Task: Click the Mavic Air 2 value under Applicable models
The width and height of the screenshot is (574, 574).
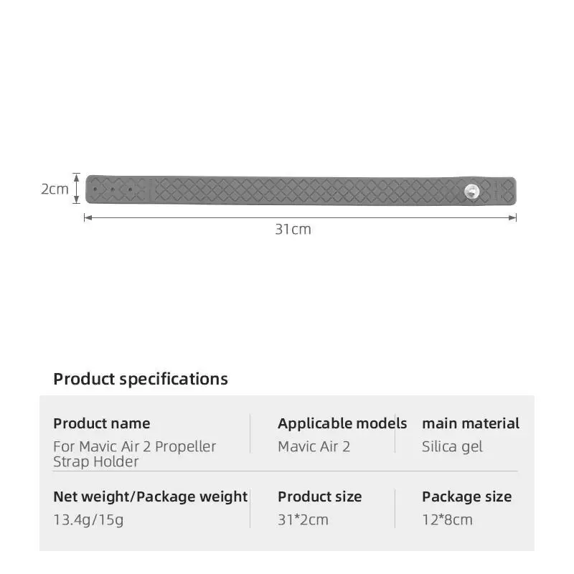Action: [x=314, y=446]
